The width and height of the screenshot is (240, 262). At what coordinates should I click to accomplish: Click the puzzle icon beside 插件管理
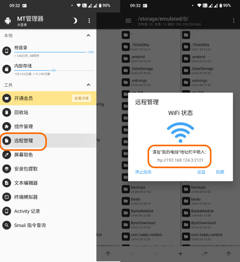tap(7, 126)
